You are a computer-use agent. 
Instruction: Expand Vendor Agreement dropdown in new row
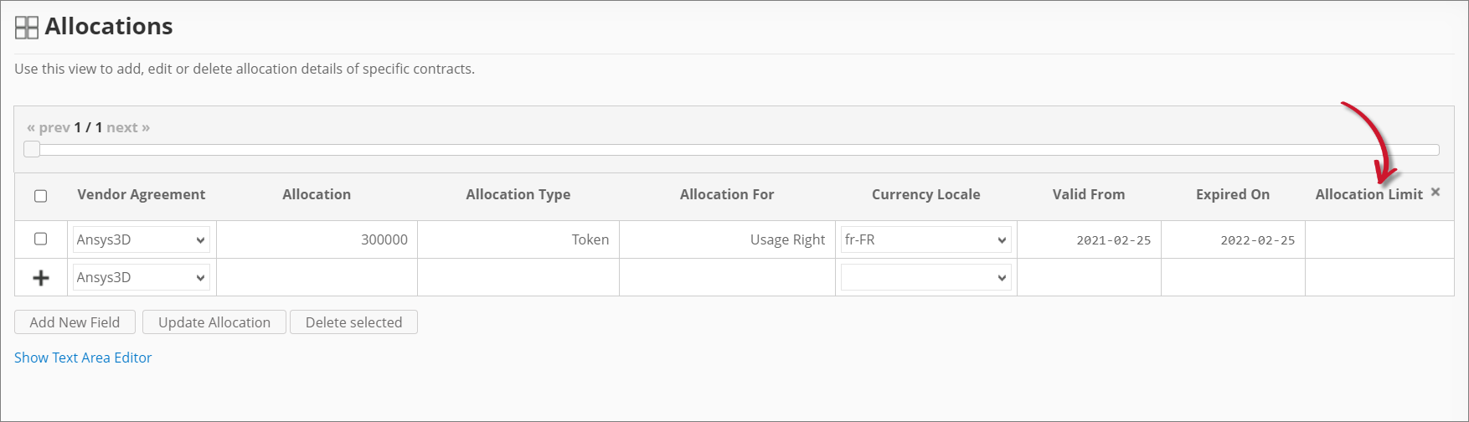point(141,278)
